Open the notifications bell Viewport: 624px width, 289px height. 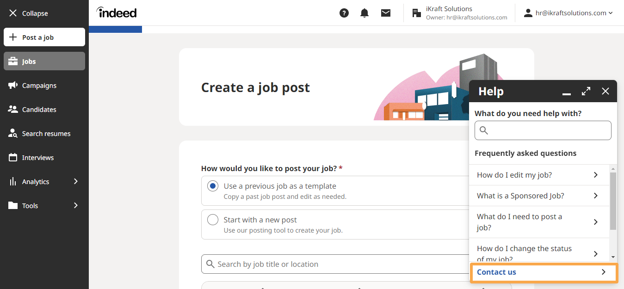tap(365, 13)
